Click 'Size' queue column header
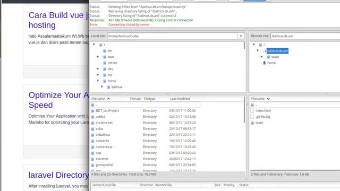Viewport: 340px width, 191px height. tap(217, 185)
